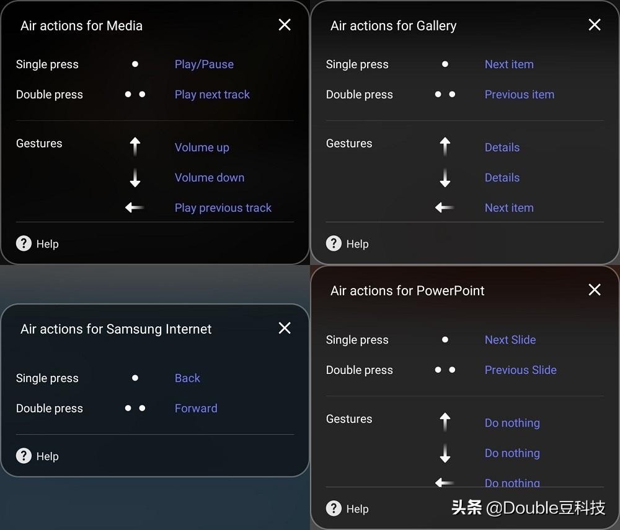The width and height of the screenshot is (620, 530).
Task: Open Help in the Media panel
Action: click(37, 244)
